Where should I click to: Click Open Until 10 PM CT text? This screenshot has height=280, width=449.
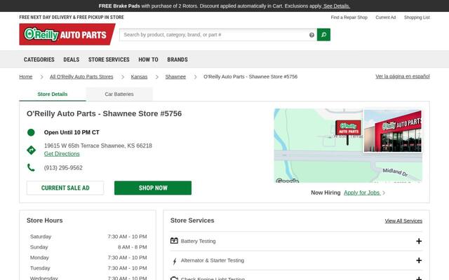(72, 132)
